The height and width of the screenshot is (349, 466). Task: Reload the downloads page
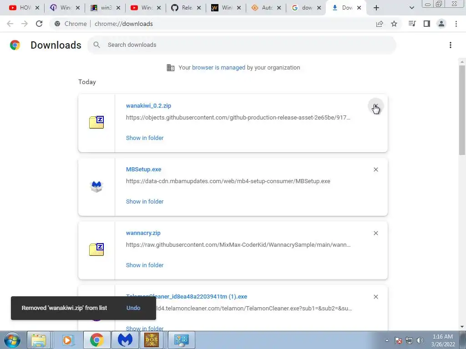coord(39,24)
